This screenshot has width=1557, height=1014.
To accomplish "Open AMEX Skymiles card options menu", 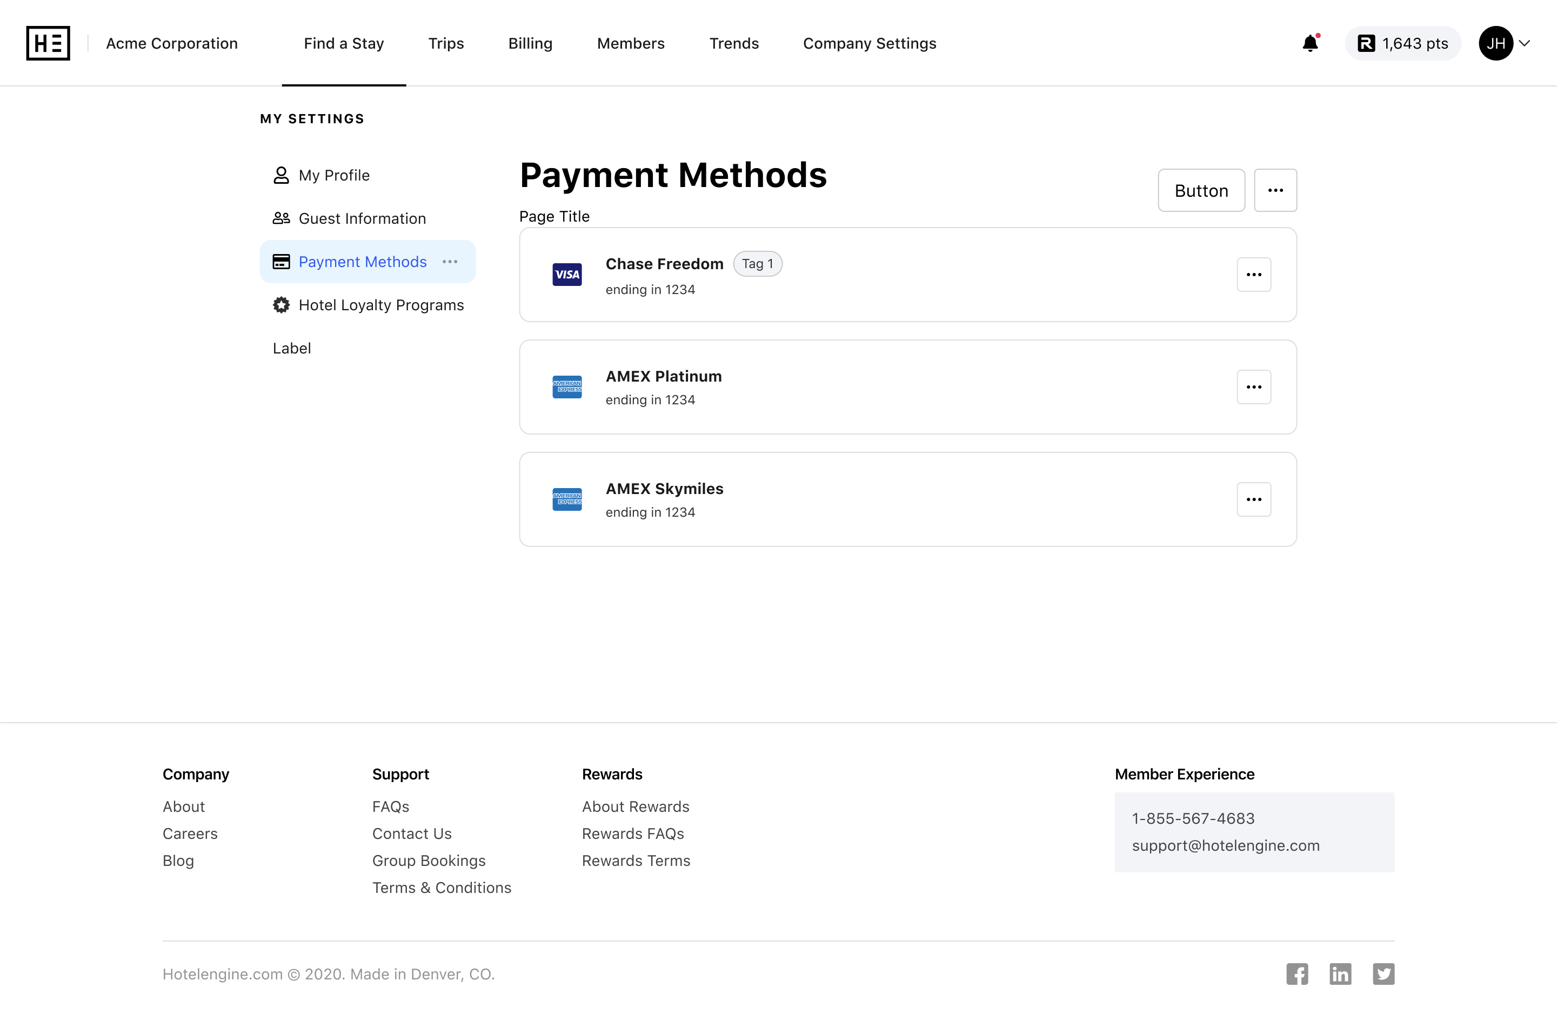I will 1253,500.
